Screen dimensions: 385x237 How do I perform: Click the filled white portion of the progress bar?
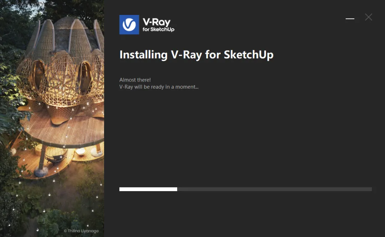[148, 189]
